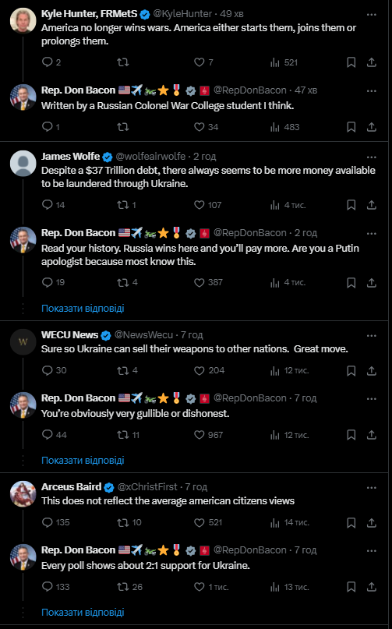Open more options on James Wolfe's tweet

[372, 157]
